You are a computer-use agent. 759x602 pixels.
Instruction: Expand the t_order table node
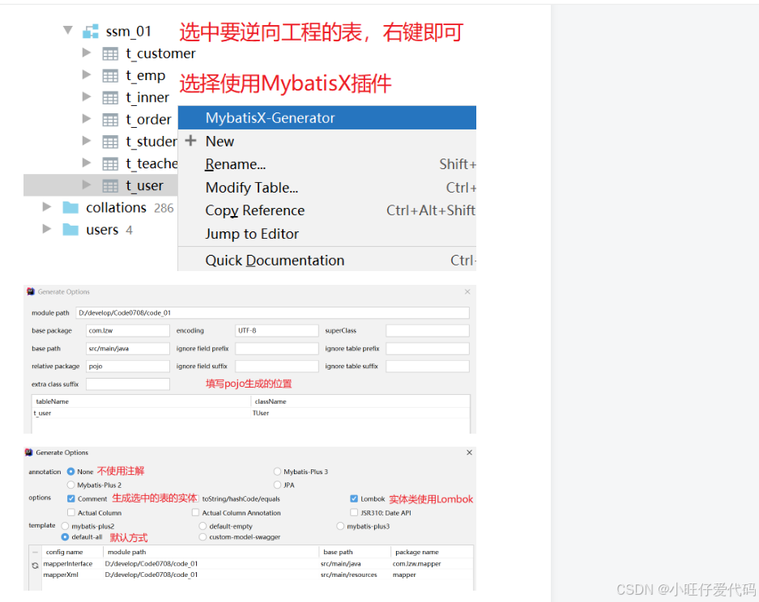point(87,118)
